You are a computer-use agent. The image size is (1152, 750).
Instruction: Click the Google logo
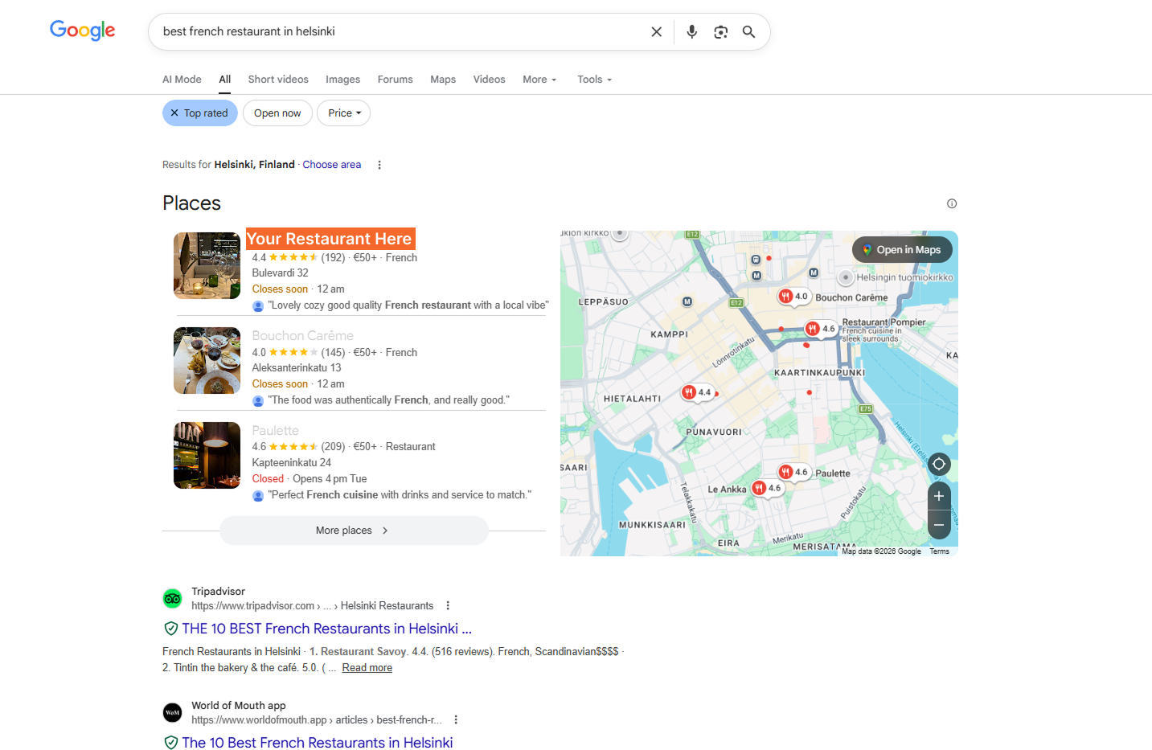(x=82, y=30)
